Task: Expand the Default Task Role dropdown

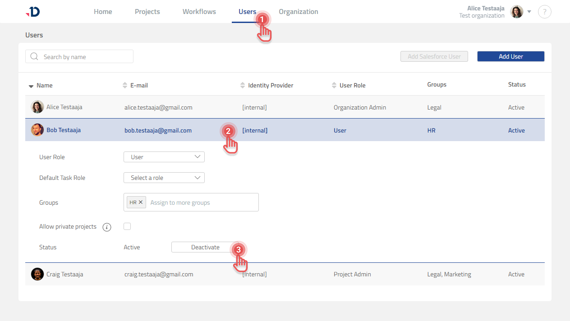Action: tap(164, 178)
